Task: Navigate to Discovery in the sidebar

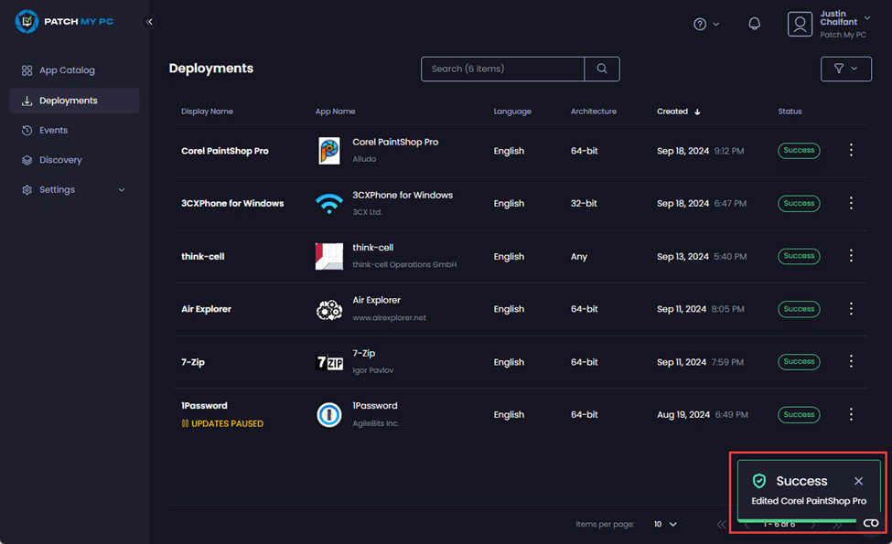Action: 60,160
